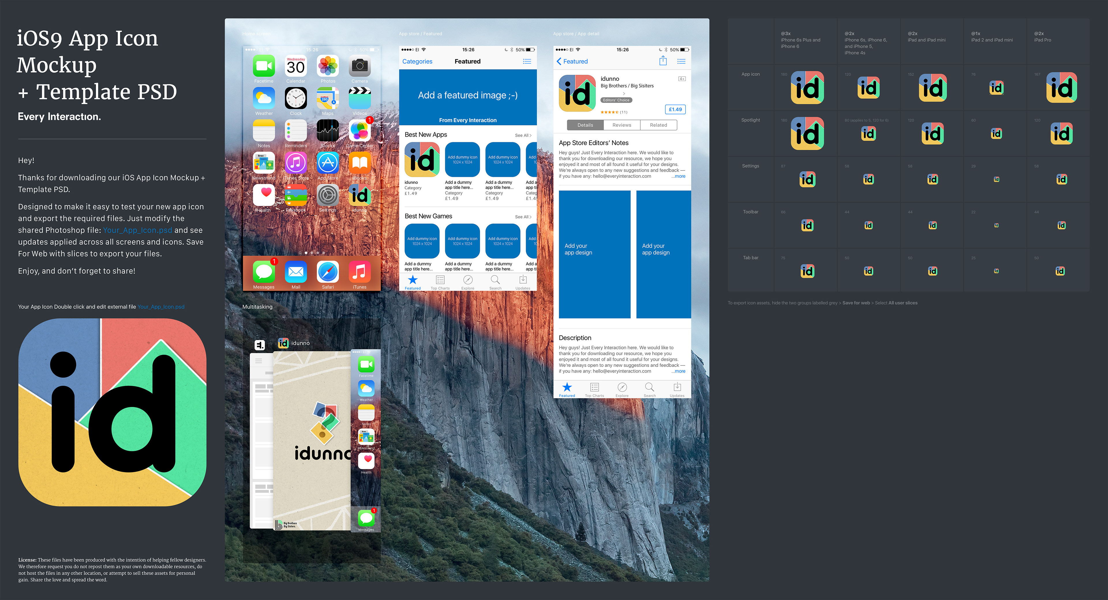Open the iTunes Store app icon

click(295, 163)
